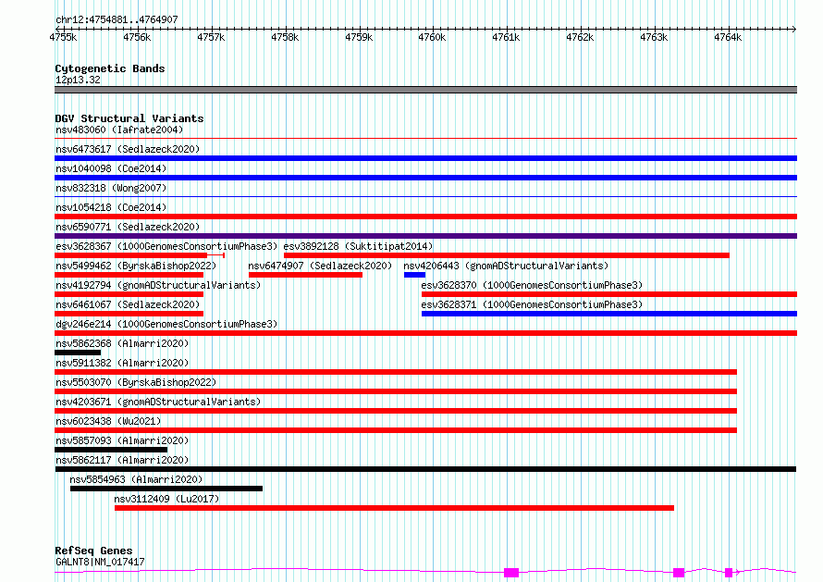The width and height of the screenshot is (823, 582).
Task: Select the dgv246e214 red bar
Action: click(x=425, y=333)
